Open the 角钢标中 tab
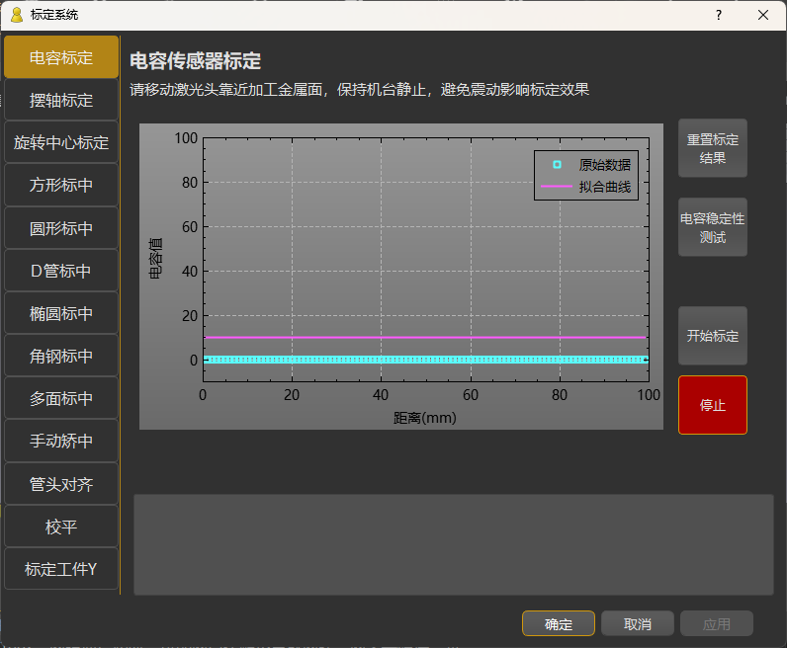Viewport: 787px width, 648px height. [x=61, y=356]
